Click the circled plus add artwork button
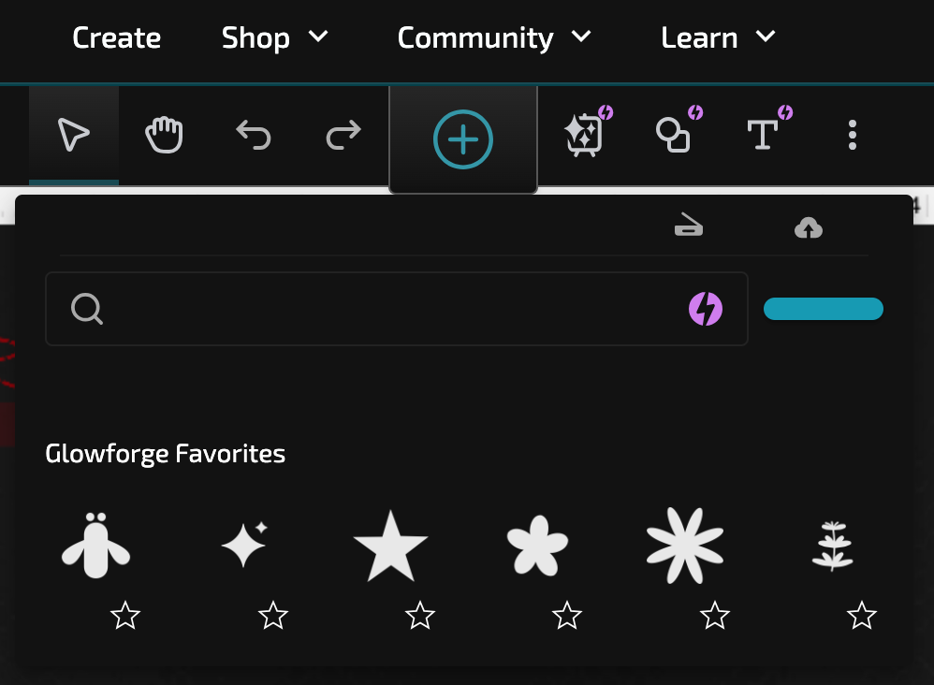The image size is (934, 685). click(x=463, y=139)
